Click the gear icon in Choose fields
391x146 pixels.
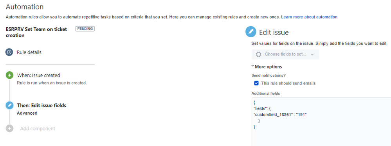[259, 54]
